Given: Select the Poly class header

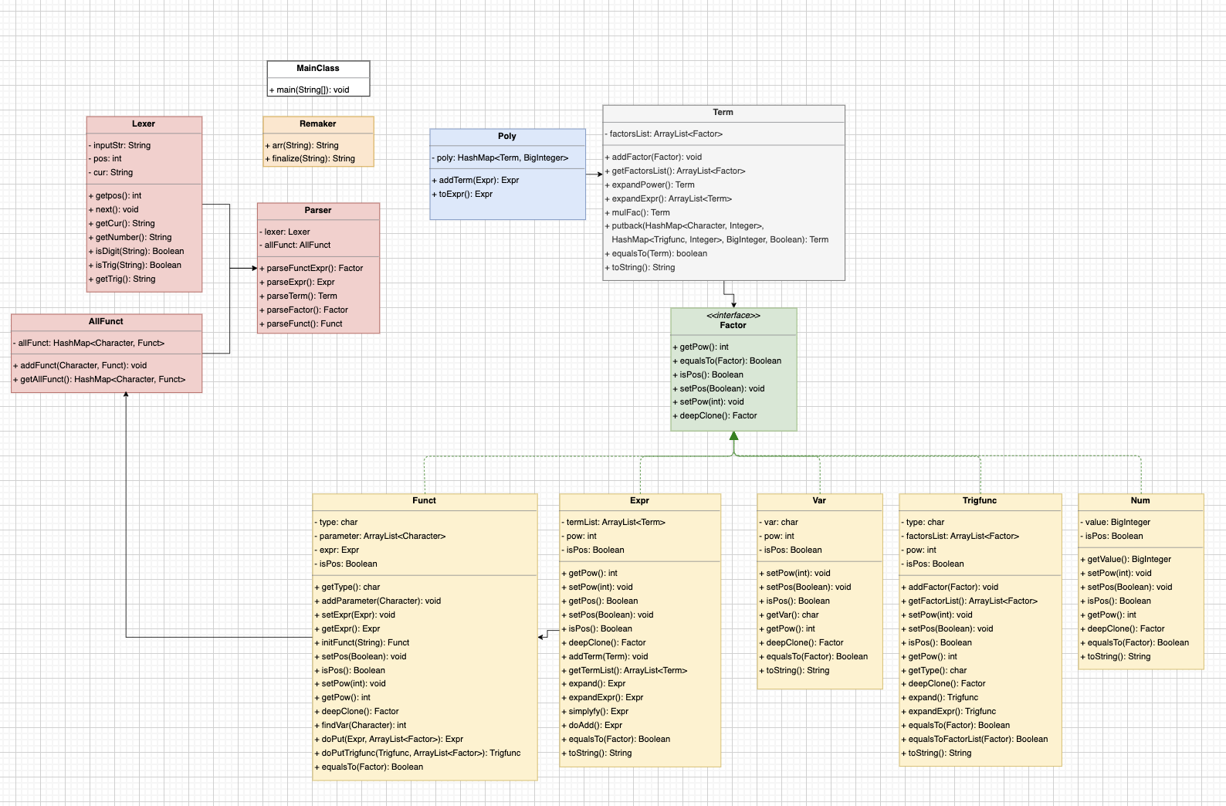Looking at the screenshot, I should pos(507,136).
